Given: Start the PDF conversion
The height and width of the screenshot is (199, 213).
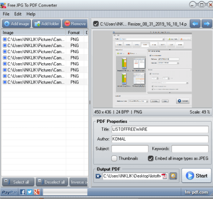Looking at the screenshot, I should point(196,176).
